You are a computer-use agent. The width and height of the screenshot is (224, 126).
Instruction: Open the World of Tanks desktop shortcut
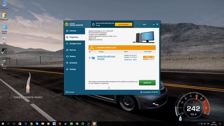[x=4, y=64]
